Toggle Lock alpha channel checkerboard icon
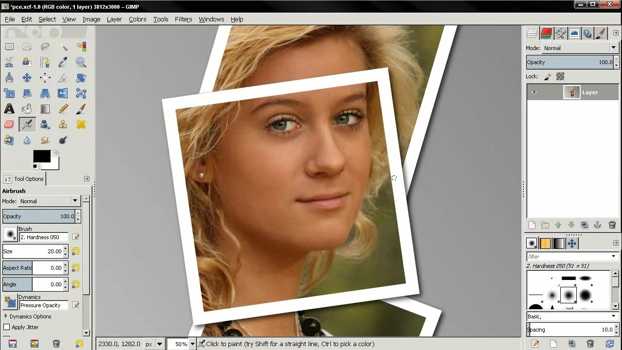Screen dimensions: 622x350 (560, 76)
